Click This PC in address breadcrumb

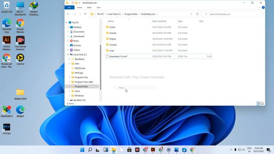click(100, 14)
